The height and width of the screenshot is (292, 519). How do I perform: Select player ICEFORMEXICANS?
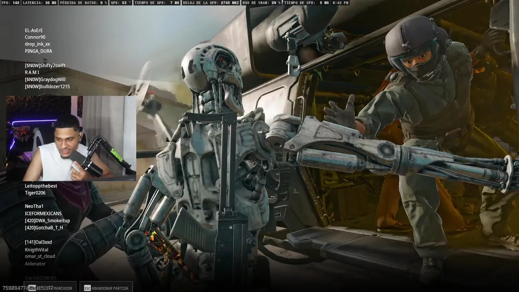coord(43,214)
